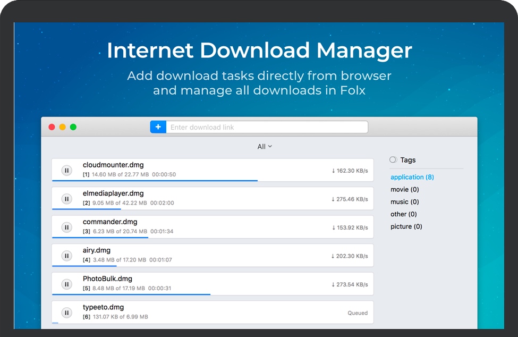
Task: Pause the cloudmounter.dmg download
Action: [x=66, y=171]
